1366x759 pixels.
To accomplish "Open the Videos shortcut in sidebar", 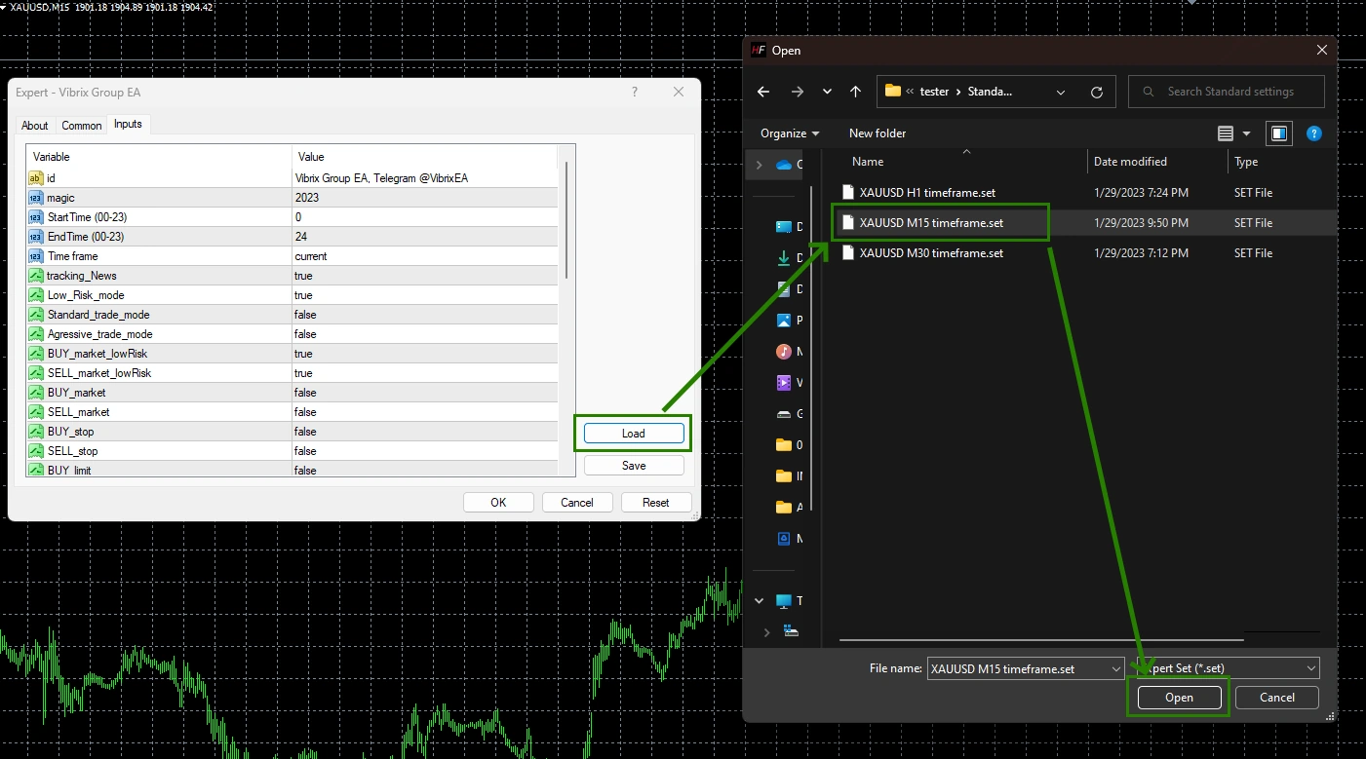I will [784, 383].
